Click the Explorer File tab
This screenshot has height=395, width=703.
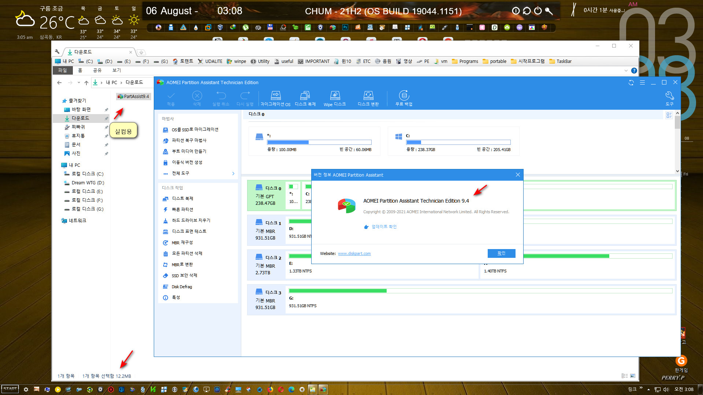click(x=63, y=70)
